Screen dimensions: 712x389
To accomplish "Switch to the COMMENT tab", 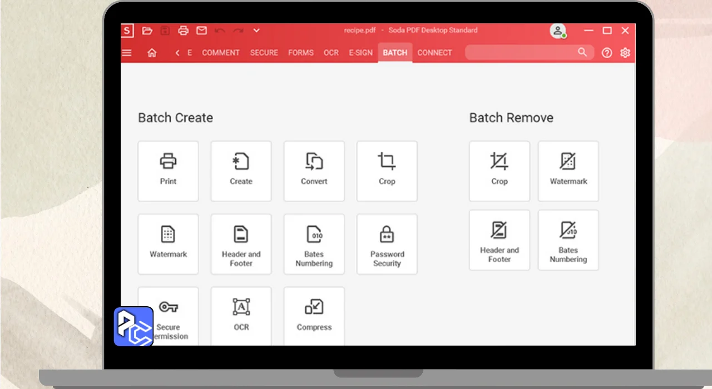I will (221, 53).
